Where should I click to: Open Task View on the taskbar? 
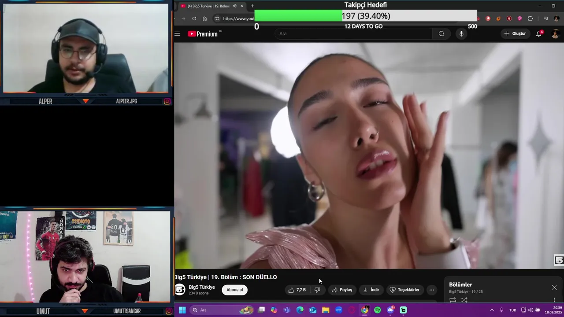pyautogui.click(x=261, y=310)
